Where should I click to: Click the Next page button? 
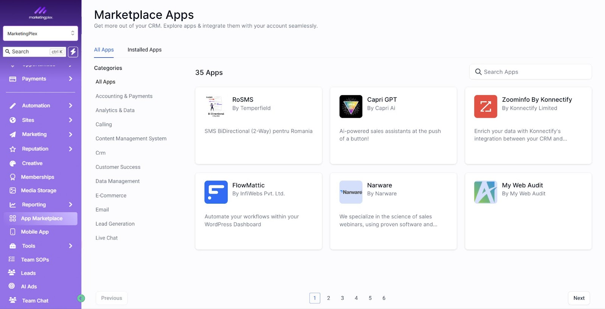[579, 298]
